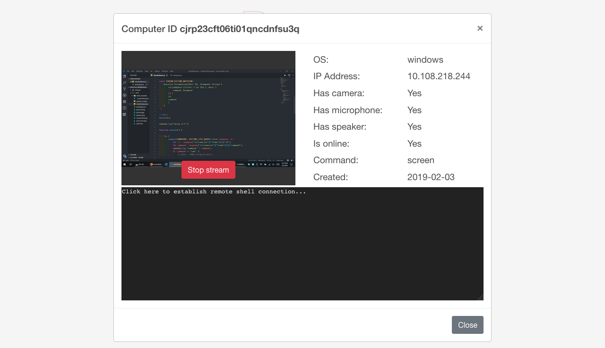605x348 pixels.
Task: Dismiss the dialog with the × icon
Action: [x=480, y=28]
